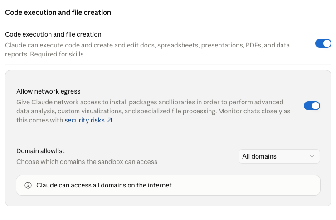Image resolution: width=336 pixels, height=220 pixels.
Task: Open the All domains dropdown
Action: pos(279,156)
